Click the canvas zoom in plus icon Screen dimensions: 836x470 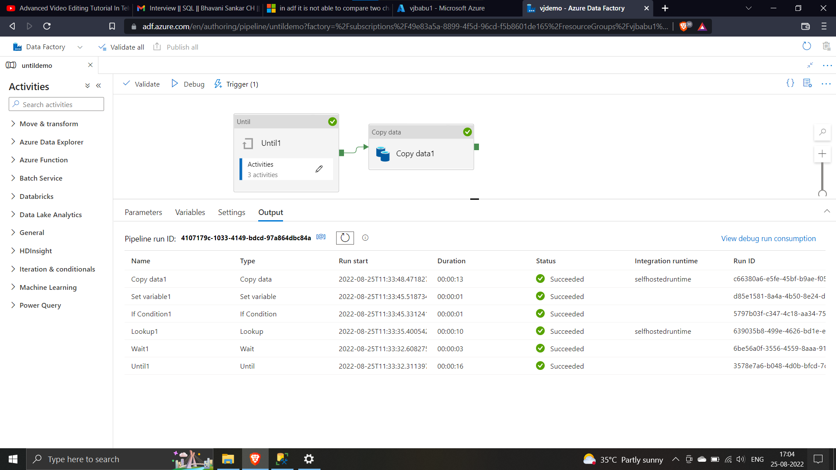tap(822, 154)
